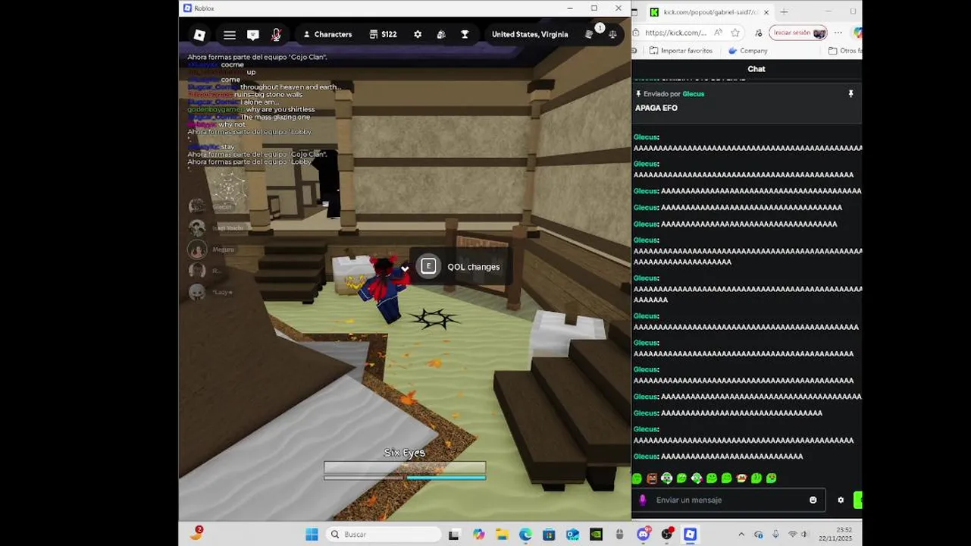The image size is (971, 546).
Task: Open NVIDIA app from the taskbar
Action: [x=596, y=535]
